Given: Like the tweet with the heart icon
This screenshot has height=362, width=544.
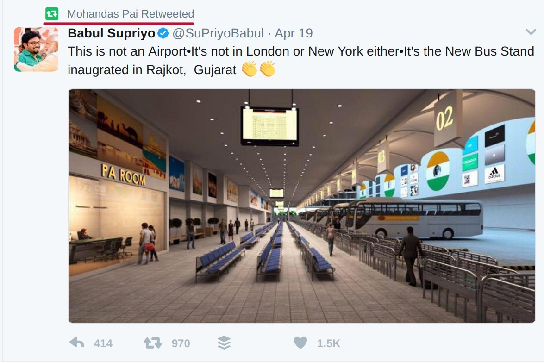Looking at the screenshot, I should click(x=300, y=343).
